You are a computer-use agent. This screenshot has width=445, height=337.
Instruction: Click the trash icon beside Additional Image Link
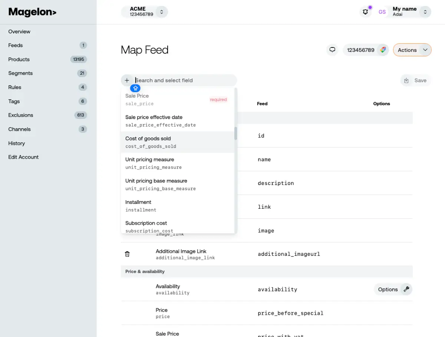127,254
